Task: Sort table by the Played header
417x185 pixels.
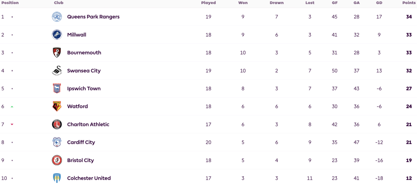Action: pos(208,3)
